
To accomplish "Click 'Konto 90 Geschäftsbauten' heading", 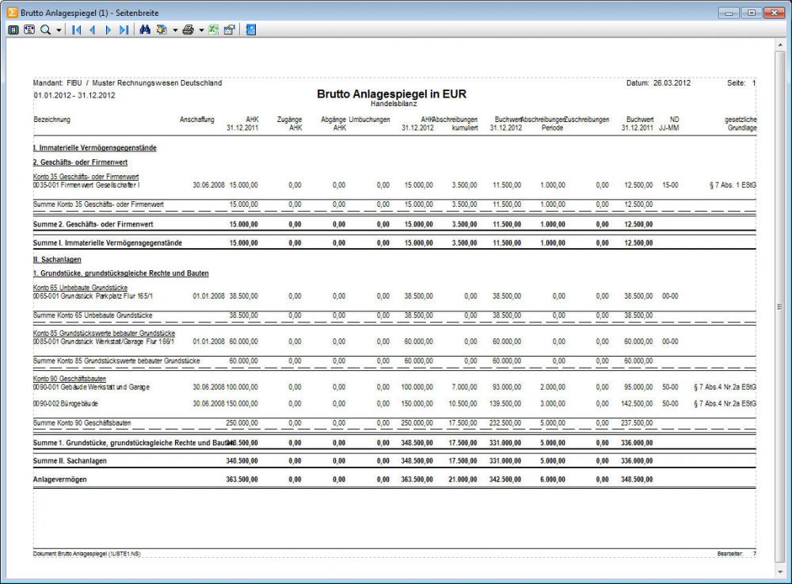I will [70, 379].
